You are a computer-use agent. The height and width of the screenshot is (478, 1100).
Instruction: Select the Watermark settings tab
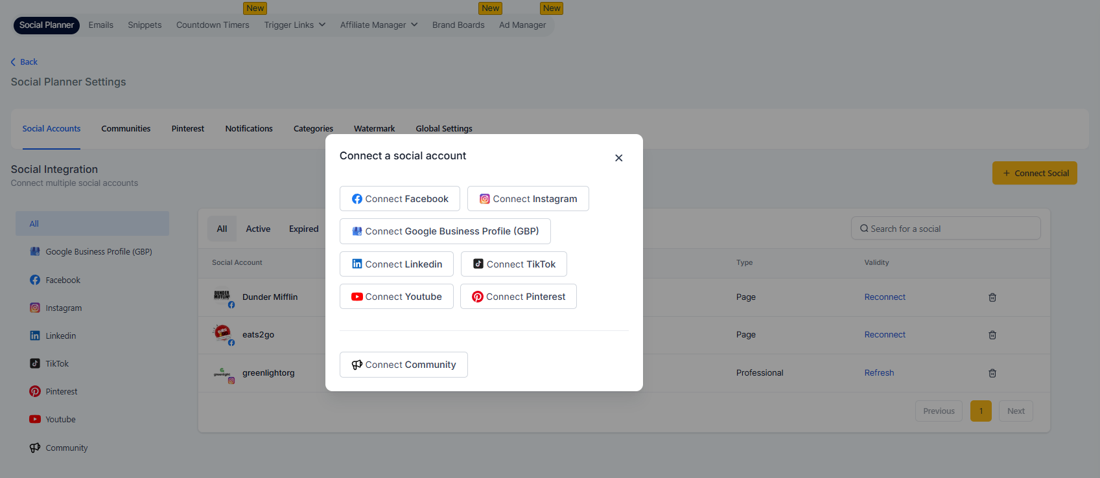pyautogui.click(x=374, y=129)
